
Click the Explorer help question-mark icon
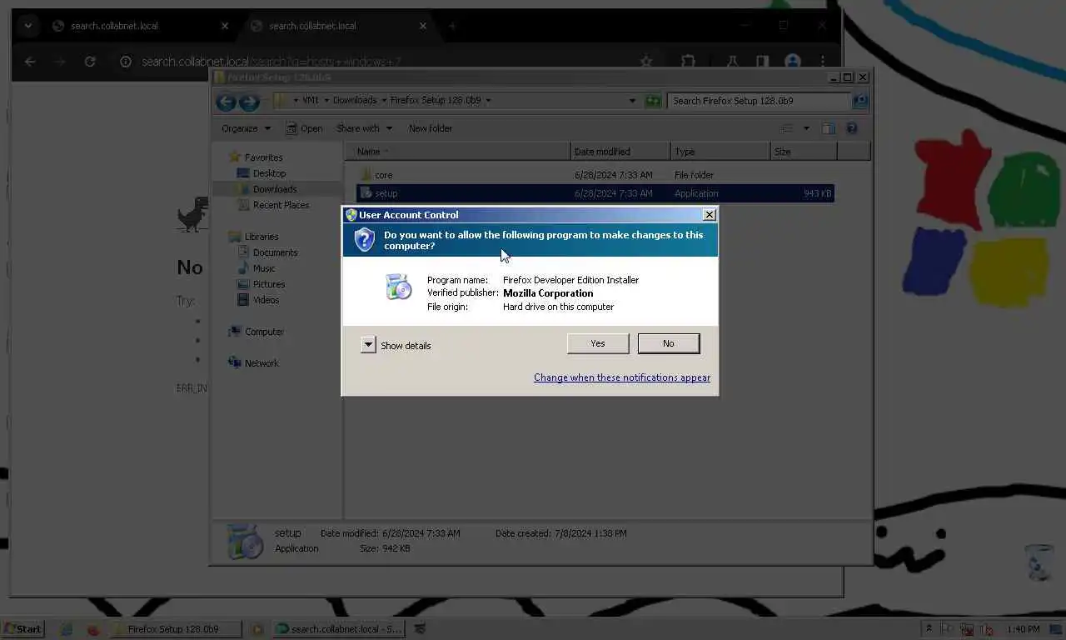coord(851,128)
